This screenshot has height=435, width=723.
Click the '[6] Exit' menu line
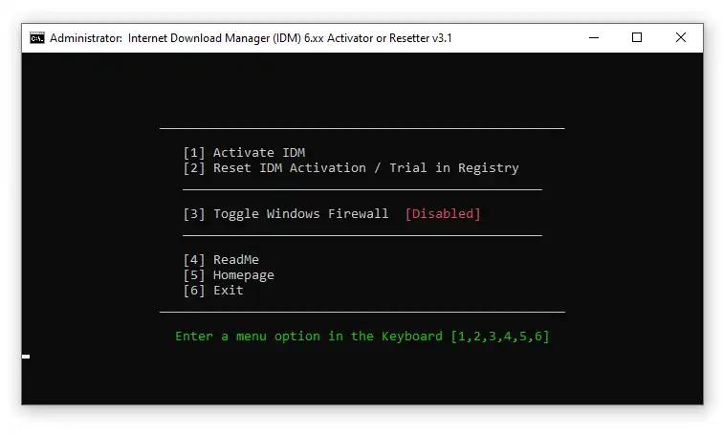(x=213, y=291)
